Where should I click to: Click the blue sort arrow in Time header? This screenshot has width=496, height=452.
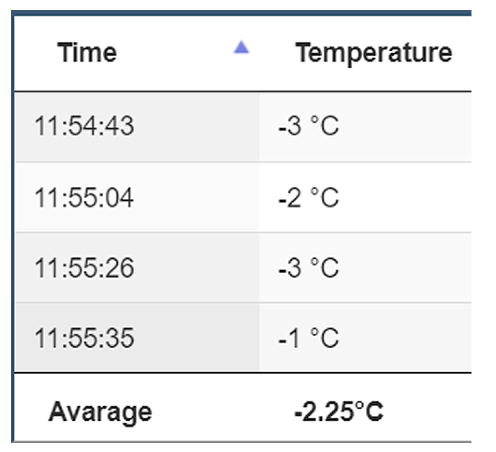[x=241, y=47]
